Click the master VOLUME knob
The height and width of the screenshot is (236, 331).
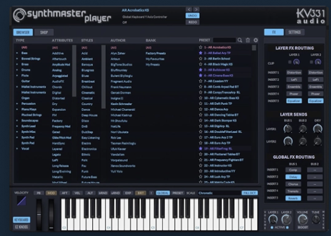coord(302,220)
